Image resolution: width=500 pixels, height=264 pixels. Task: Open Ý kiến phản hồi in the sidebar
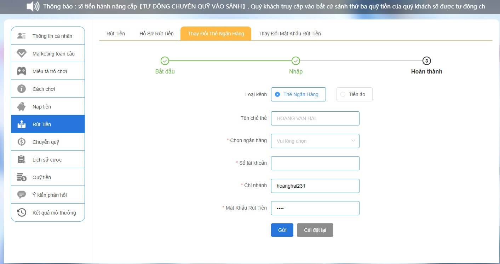point(48,195)
